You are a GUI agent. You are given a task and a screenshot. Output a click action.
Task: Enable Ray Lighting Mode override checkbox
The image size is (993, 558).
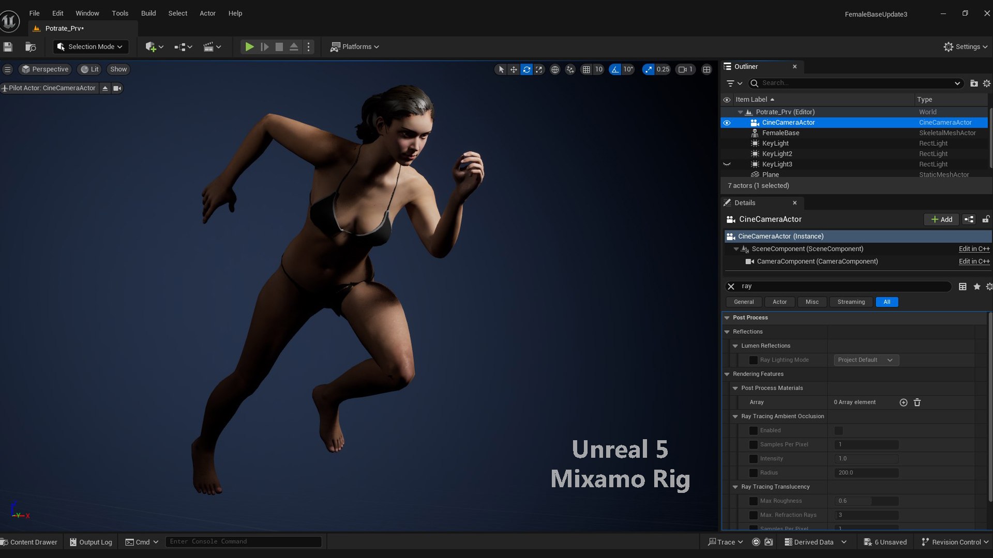pos(754,360)
